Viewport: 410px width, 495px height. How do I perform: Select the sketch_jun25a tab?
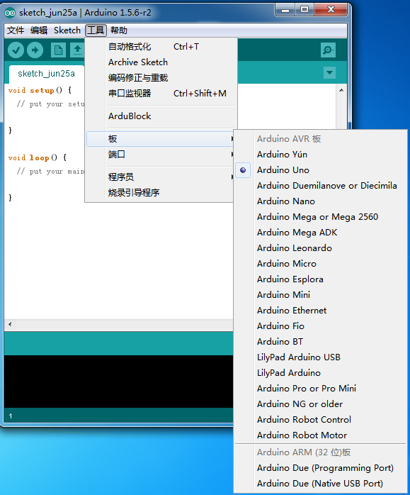pyautogui.click(x=46, y=74)
